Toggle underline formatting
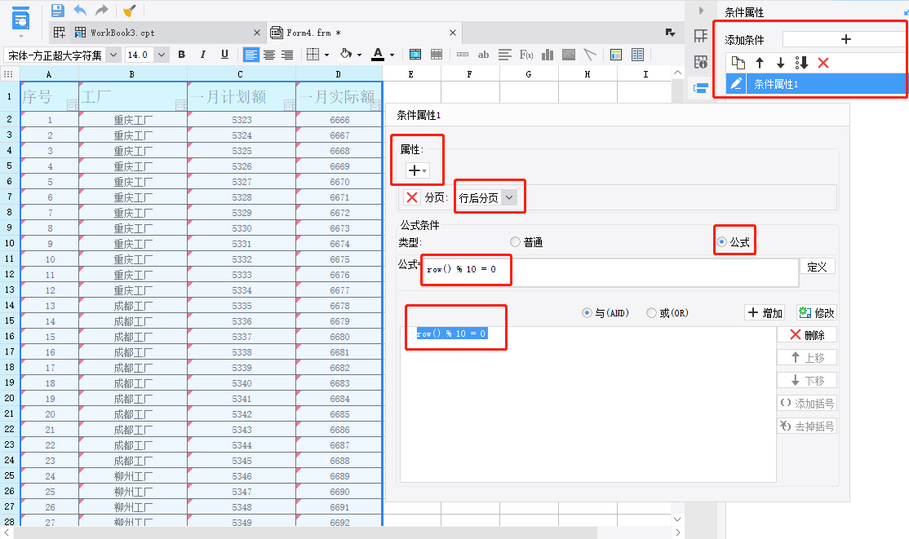 (x=224, y=55)
